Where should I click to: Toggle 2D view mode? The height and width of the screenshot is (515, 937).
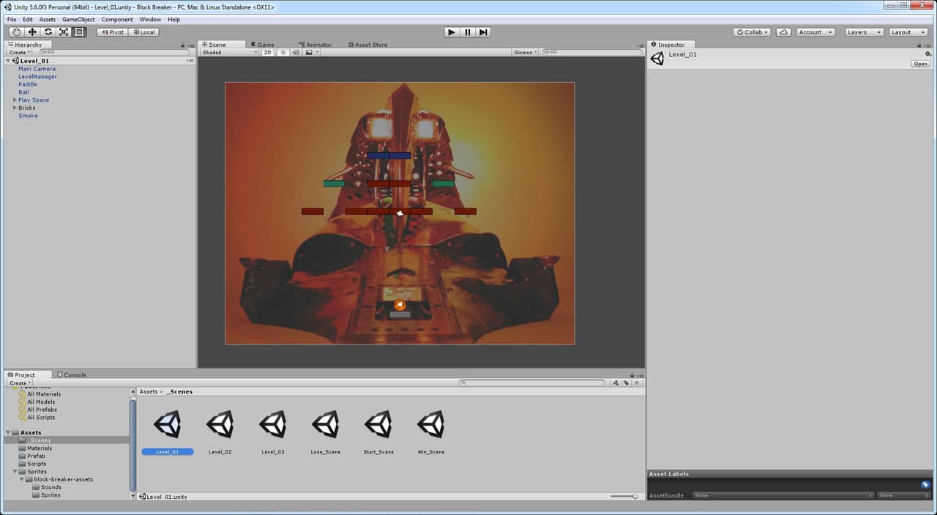coord(268,53)
